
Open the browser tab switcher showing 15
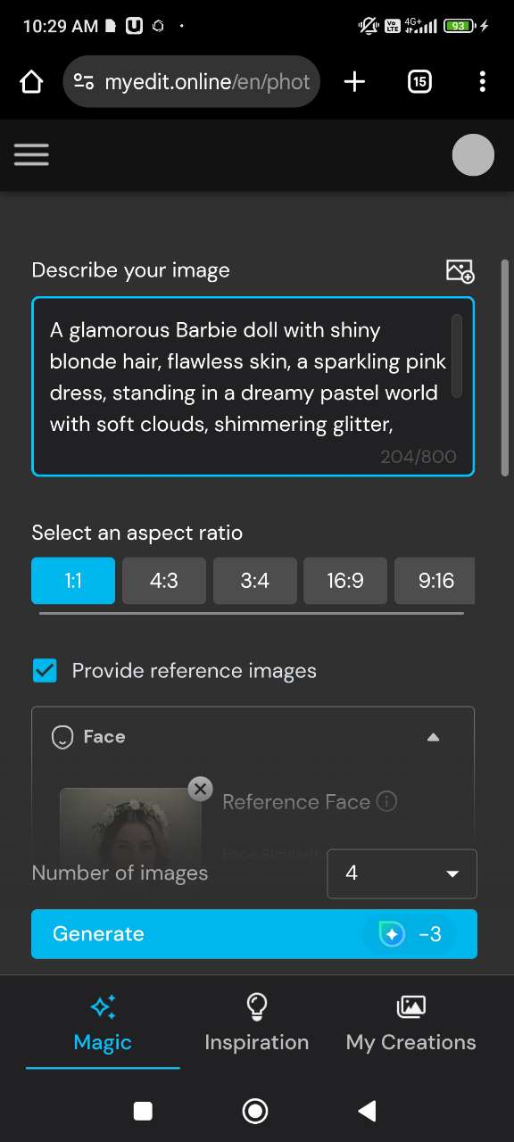tap(419, 81)
